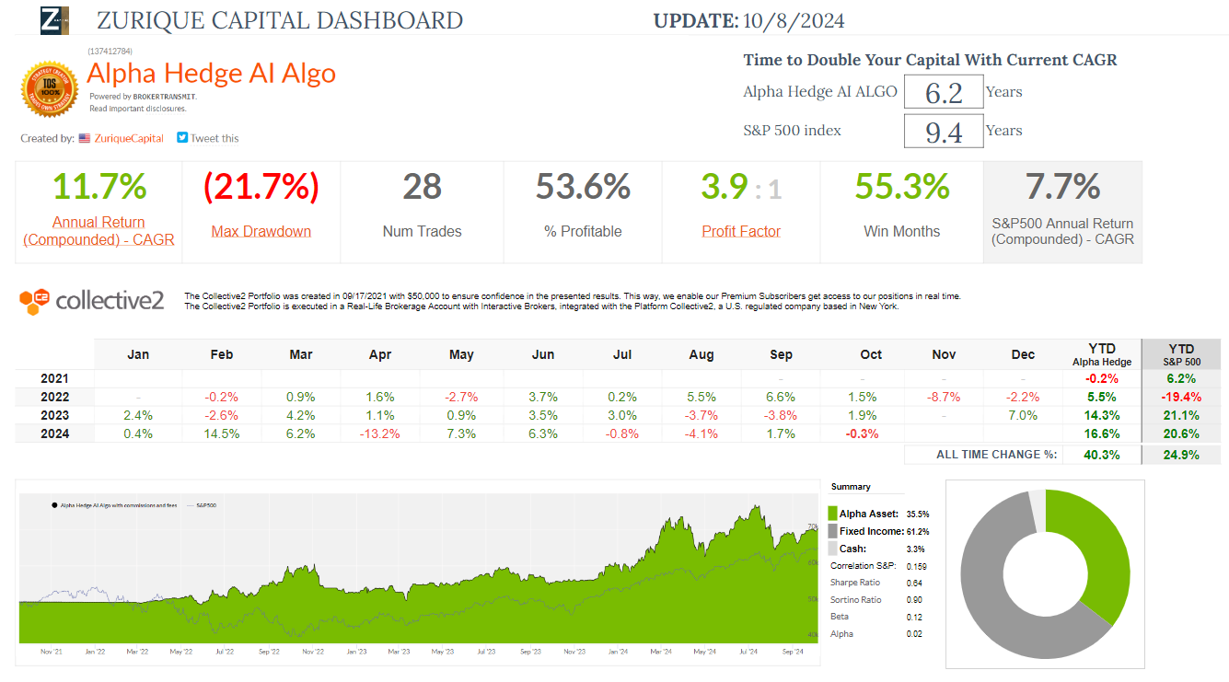This screenshot has width=1229, height=682.
Task: Click the -13.2% Apr 2024 cell
Action: pyautogui.click(x=380, y=433)
